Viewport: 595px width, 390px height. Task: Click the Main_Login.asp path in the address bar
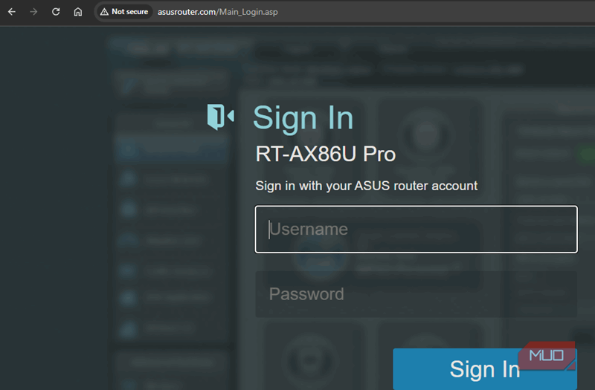pyautogui.click(x=248, y=12)
